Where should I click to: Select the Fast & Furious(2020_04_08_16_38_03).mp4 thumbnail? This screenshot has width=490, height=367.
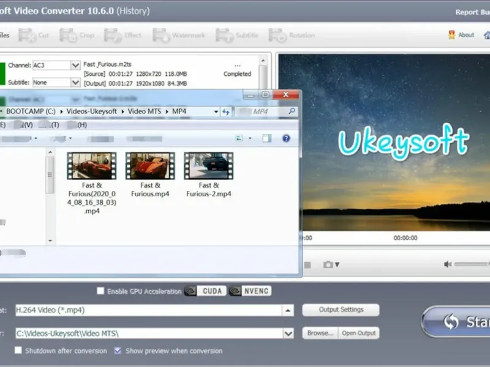pyautogui.click(x=91, y=166)
